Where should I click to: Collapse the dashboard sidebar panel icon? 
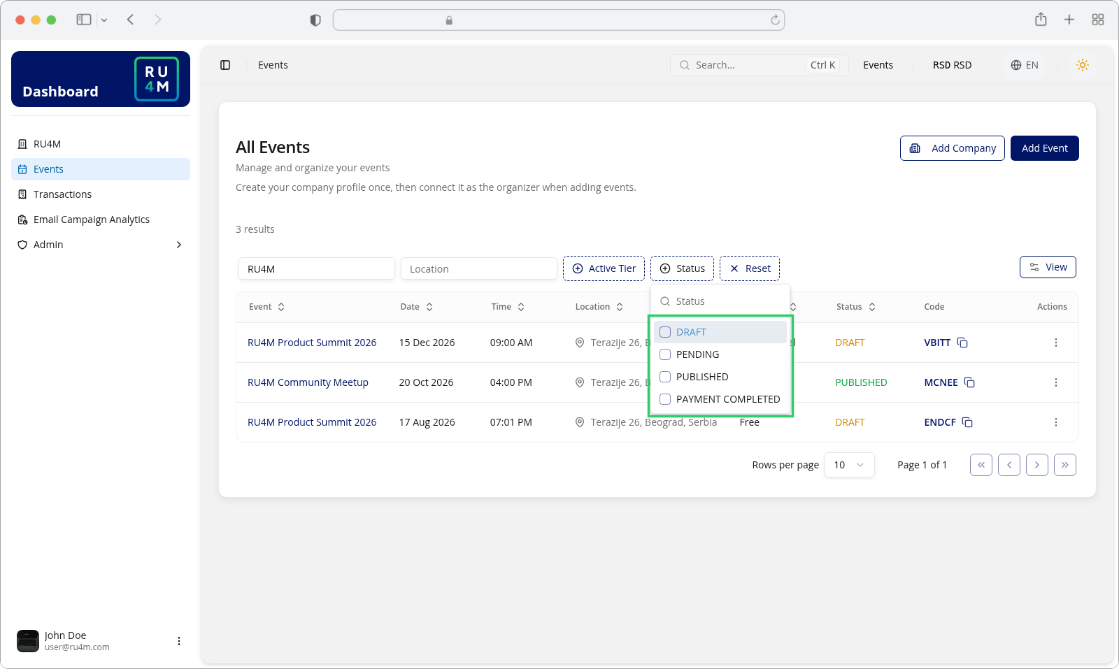[225, 65]
